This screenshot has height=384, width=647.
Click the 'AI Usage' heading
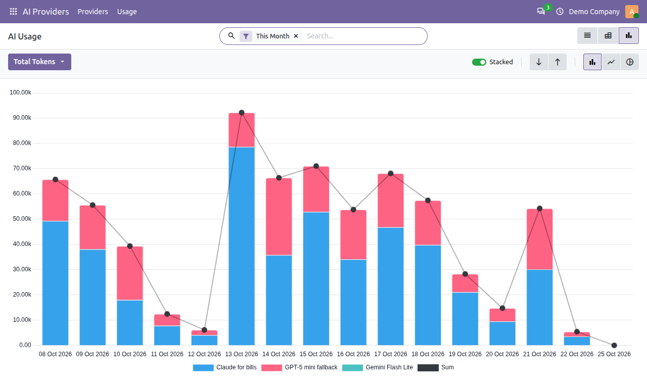[x=25, y=36]
